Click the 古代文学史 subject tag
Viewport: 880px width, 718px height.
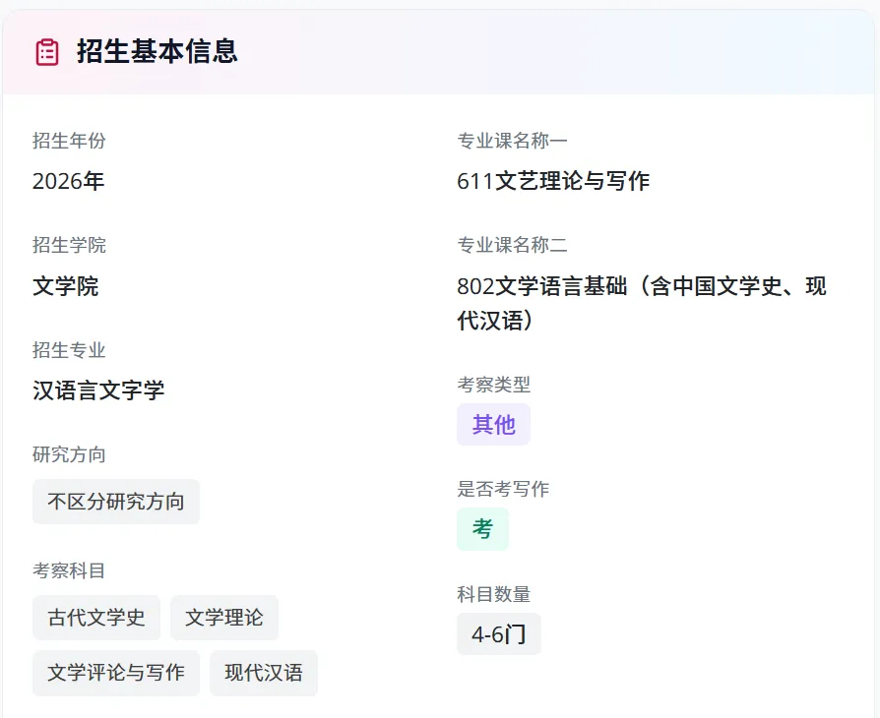[x=96, y=618]
